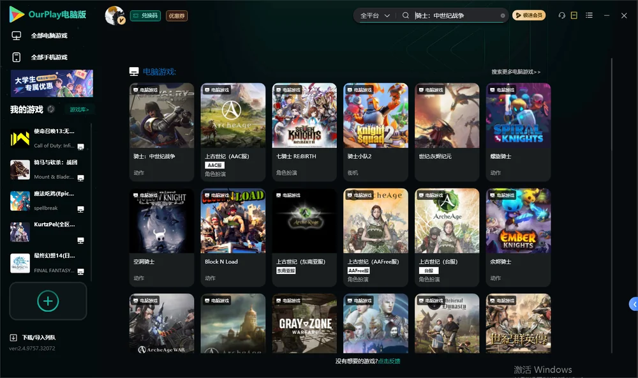
Task: Click the 东南亚服 server tag
Action: pos(286,271)
